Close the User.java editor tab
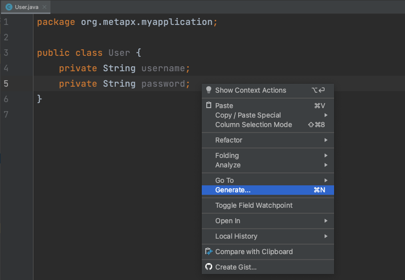Viewport: 405px width, 280px height. [44, 7]
